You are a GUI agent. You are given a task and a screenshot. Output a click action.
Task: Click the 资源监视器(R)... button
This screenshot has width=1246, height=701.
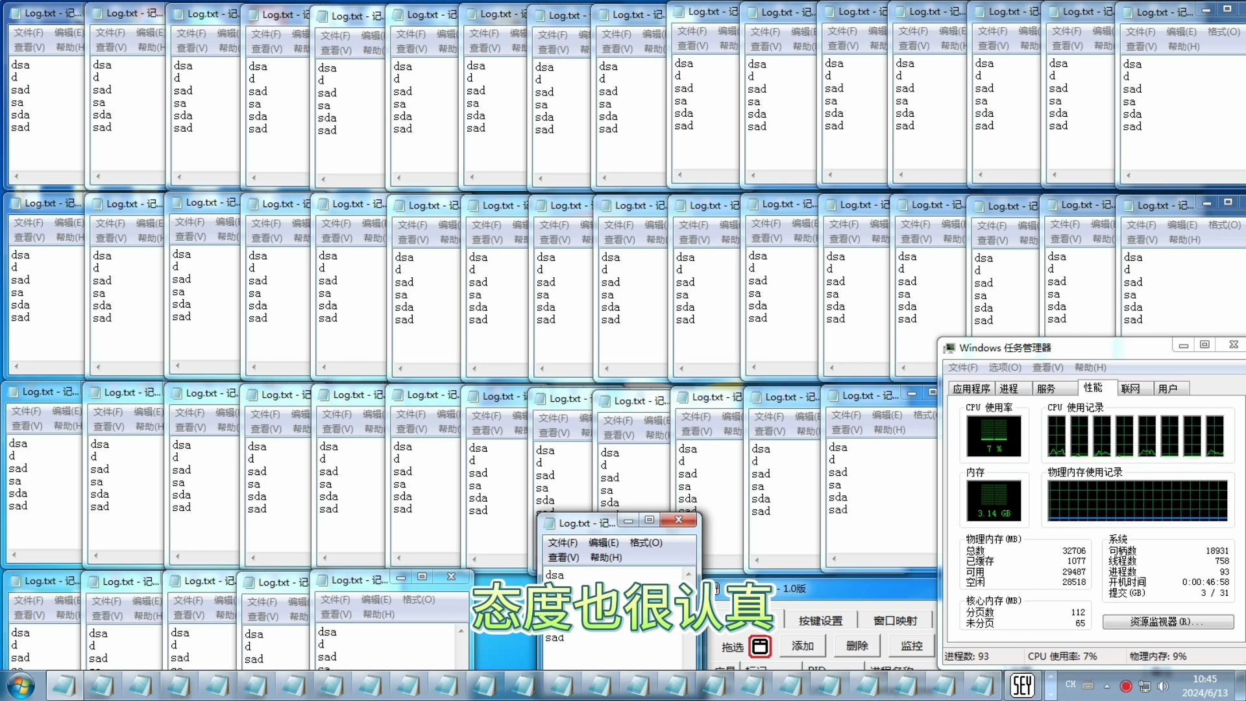tap(1167, 622)
